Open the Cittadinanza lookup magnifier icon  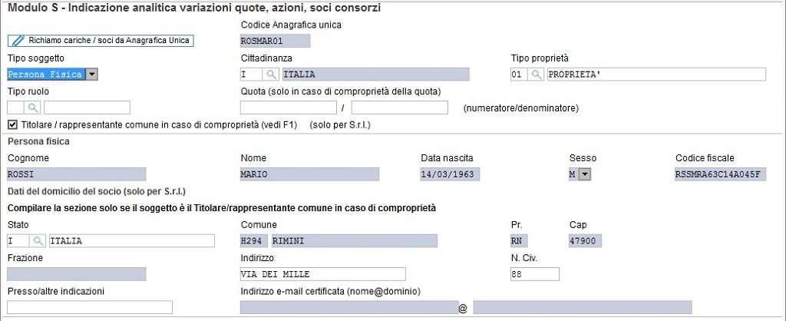(x=271, y=74)
